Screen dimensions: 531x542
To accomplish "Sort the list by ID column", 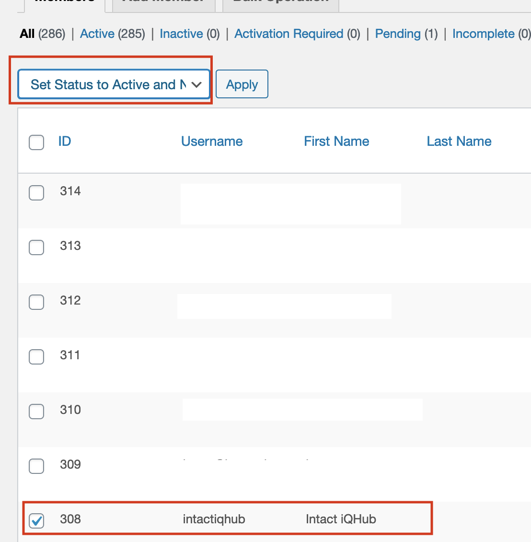I will click(64, 141).
